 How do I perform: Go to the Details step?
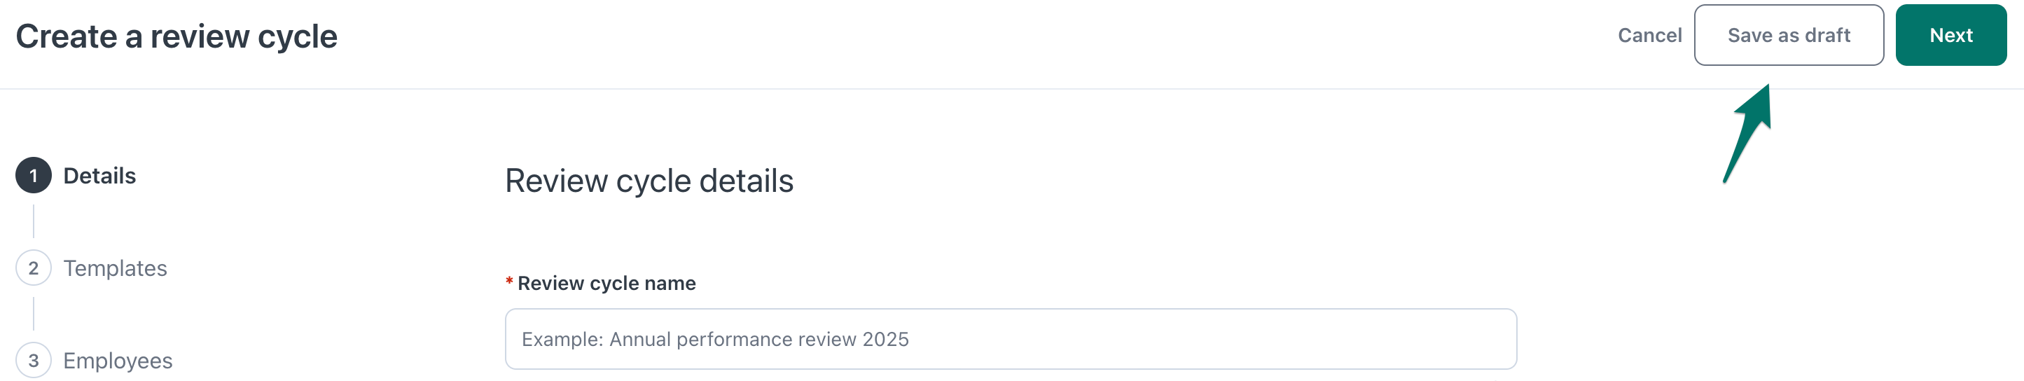(x=99, y=176)
